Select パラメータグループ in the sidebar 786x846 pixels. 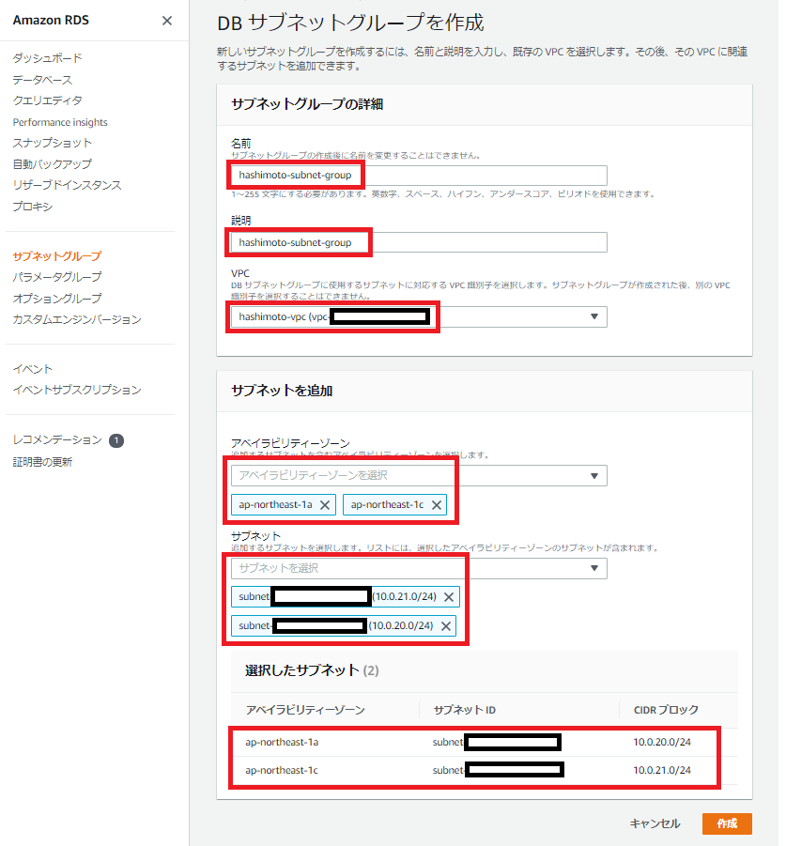57,277
